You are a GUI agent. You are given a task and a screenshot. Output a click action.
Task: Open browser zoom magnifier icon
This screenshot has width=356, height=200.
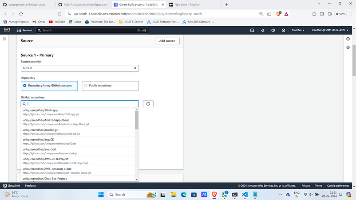pyautogui.click(x=261, y=14)
